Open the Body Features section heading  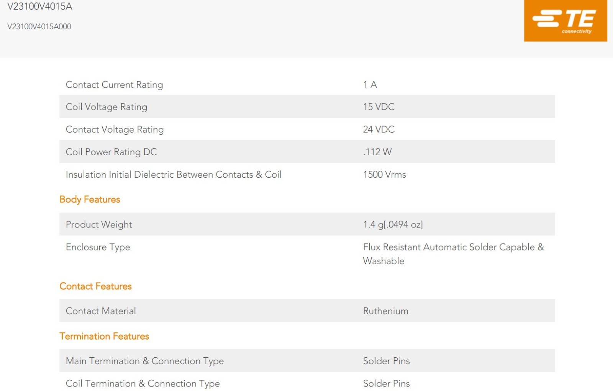(90, 200)
